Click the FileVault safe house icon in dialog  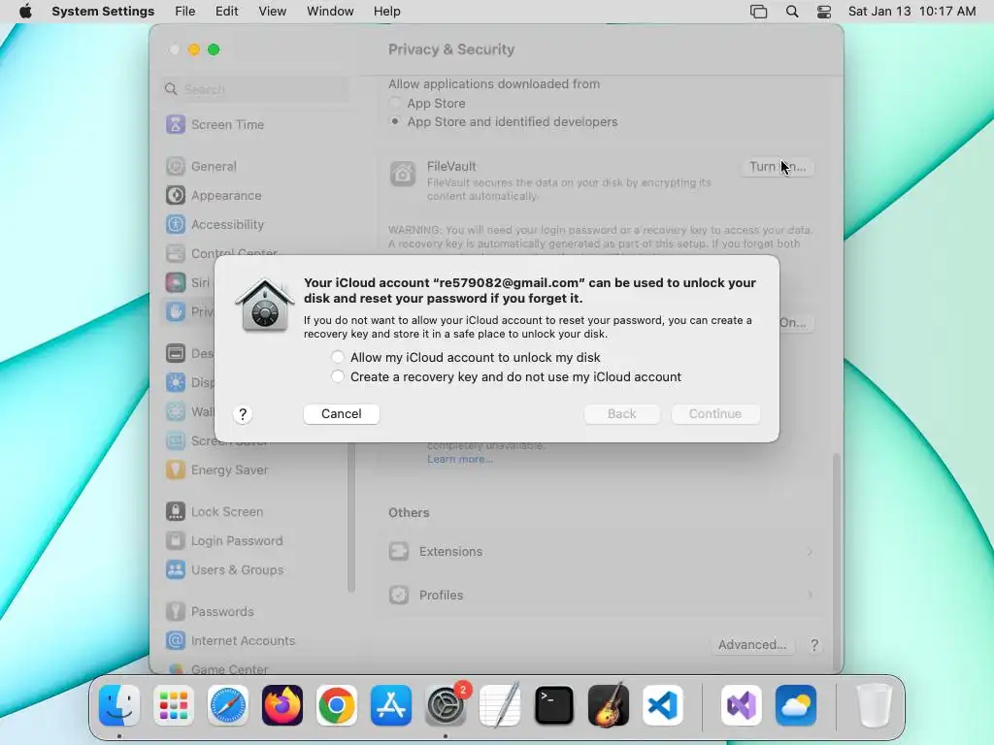pyautogui.click(x=264, y=305)
